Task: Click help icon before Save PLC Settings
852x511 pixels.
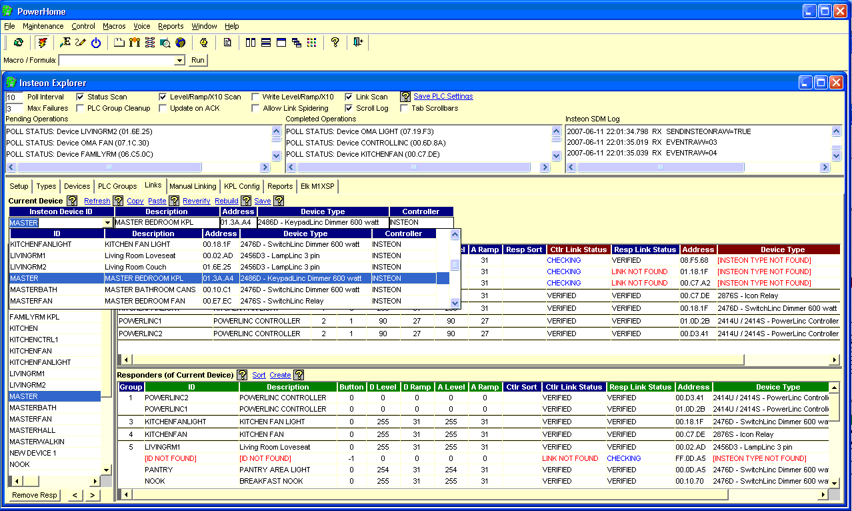Action: (405, 97)
